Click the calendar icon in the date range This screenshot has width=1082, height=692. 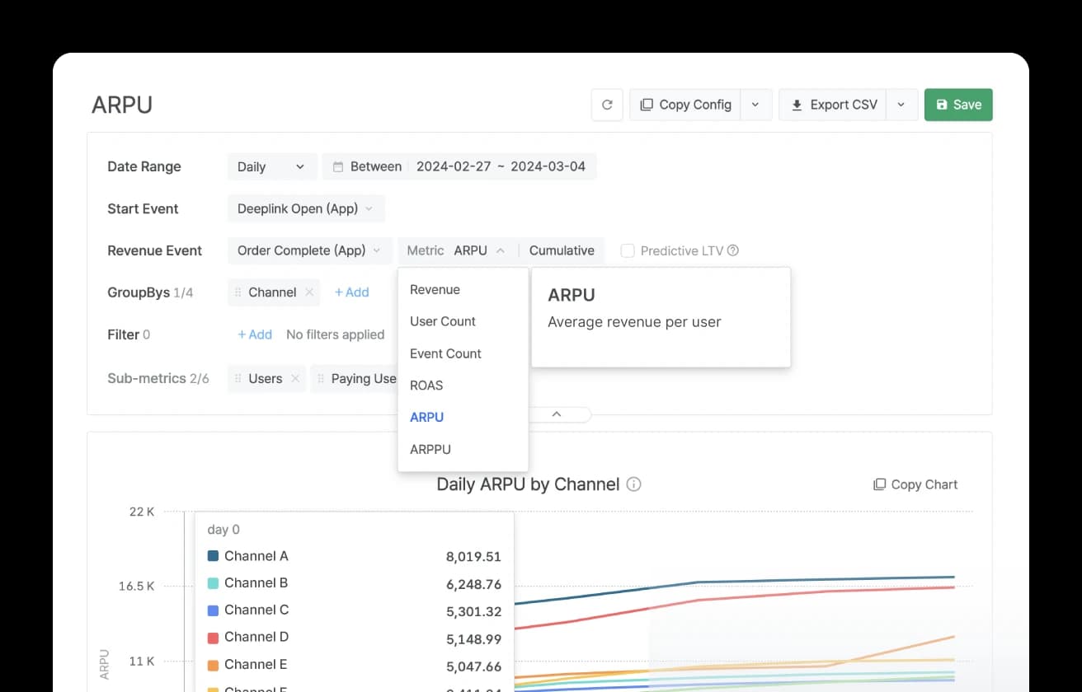pos(338,166)
